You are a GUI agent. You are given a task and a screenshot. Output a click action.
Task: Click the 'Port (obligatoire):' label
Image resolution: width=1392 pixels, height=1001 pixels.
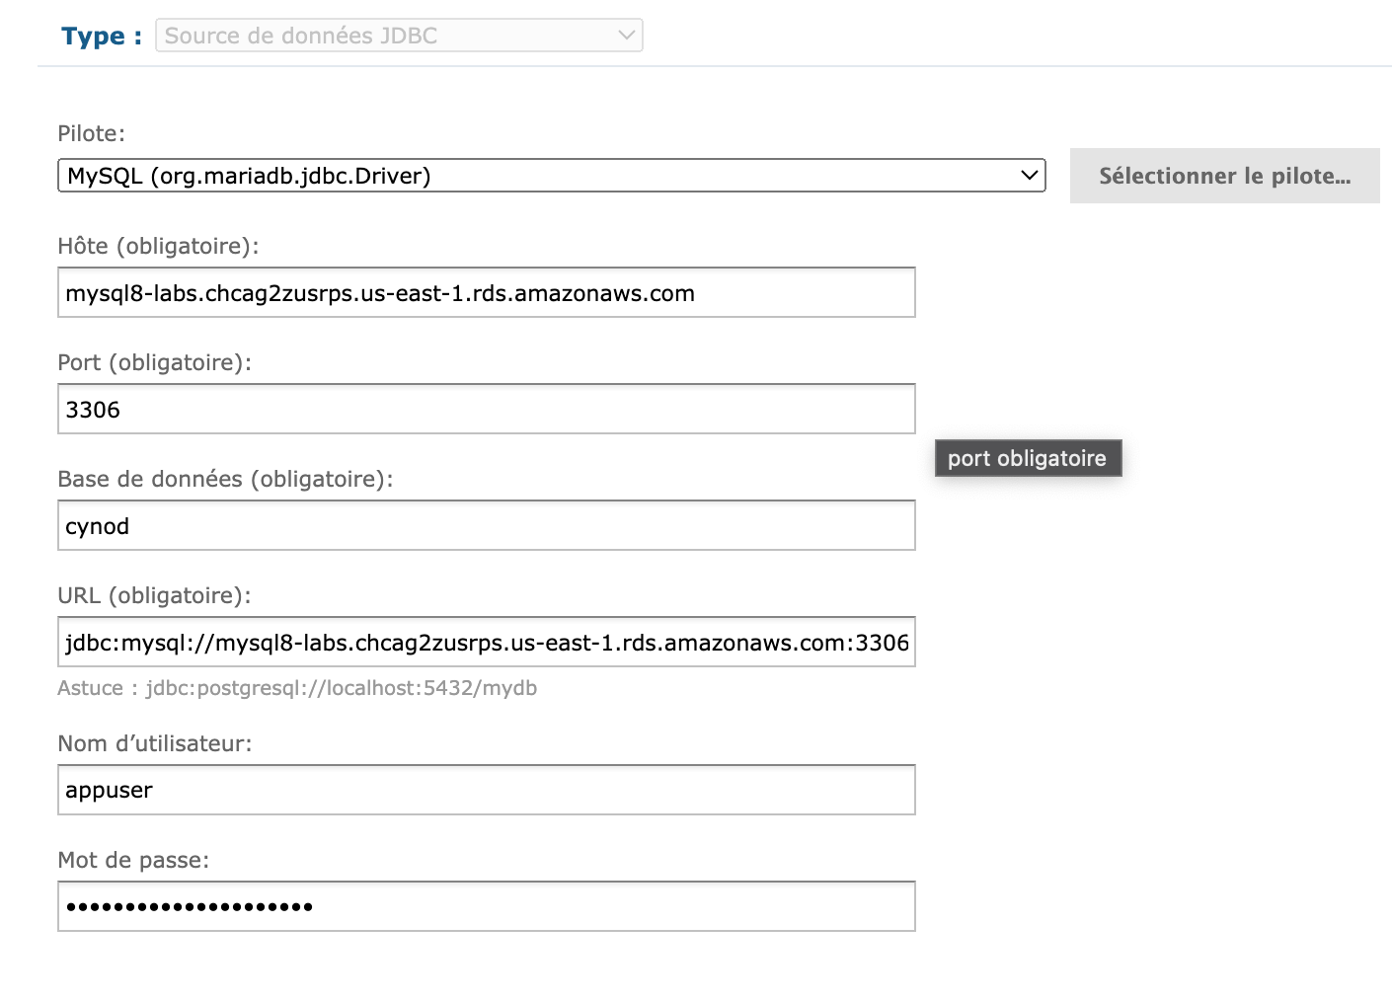coord(154,362)
